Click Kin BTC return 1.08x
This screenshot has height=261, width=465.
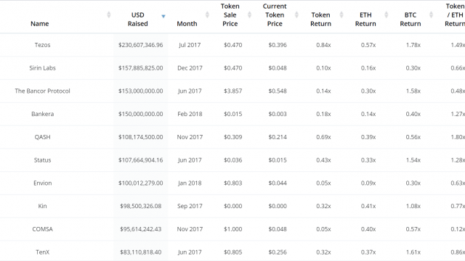tap(413, 206)
